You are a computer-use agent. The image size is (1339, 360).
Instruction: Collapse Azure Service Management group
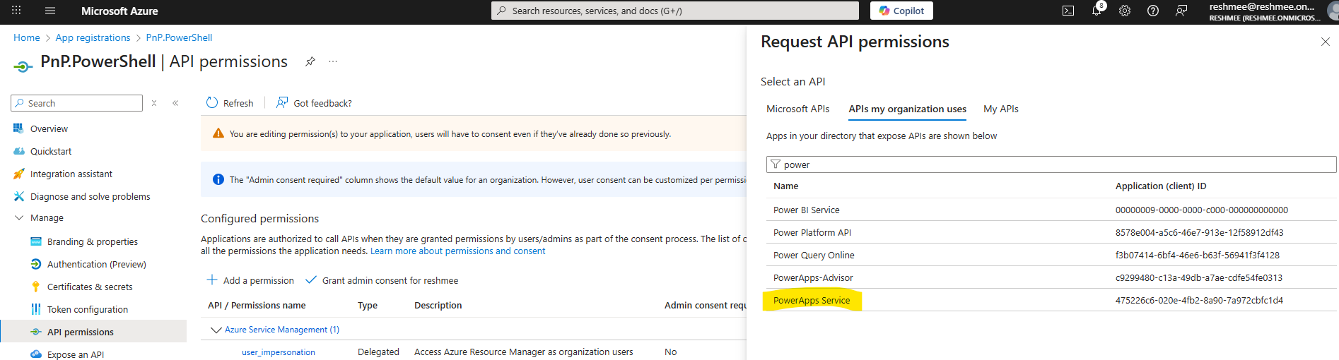point(216,330)
